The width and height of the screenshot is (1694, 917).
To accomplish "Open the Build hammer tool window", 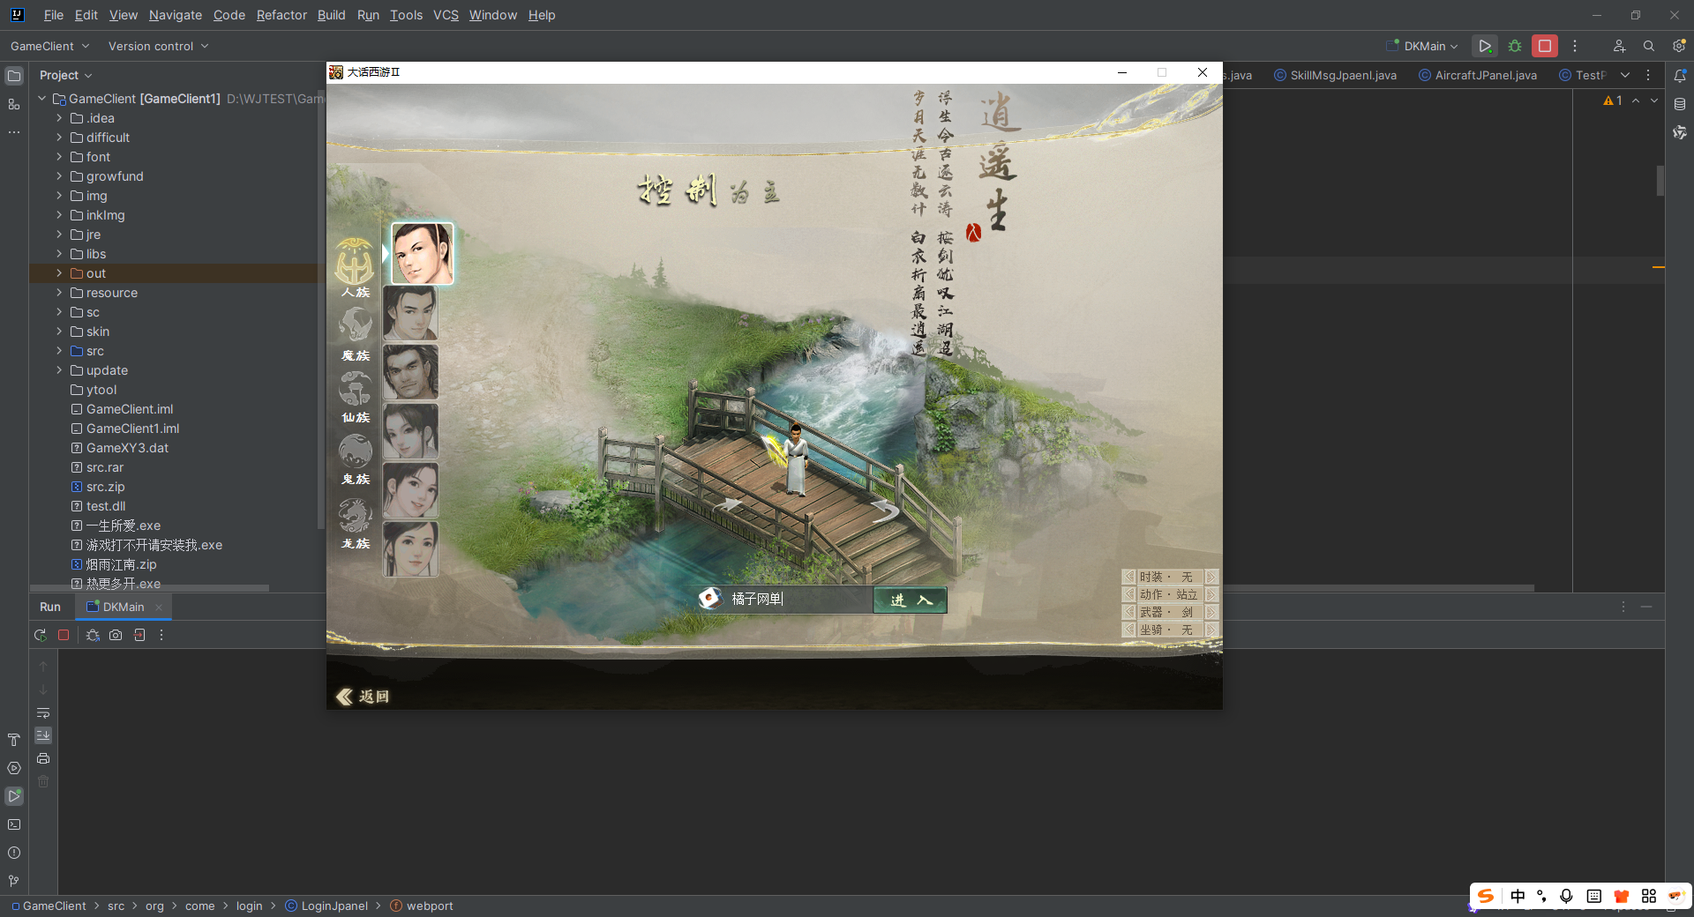I will point(14,740).
